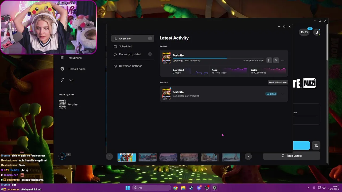Open OBS from the taskbar
Screen dimensions: 342x192
(x=207, y=188)
